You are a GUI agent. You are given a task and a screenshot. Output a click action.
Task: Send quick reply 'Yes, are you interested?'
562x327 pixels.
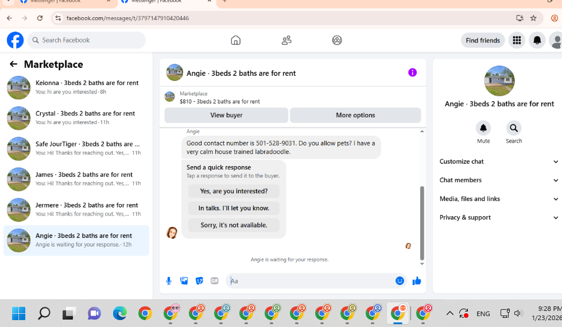[234, 191]
